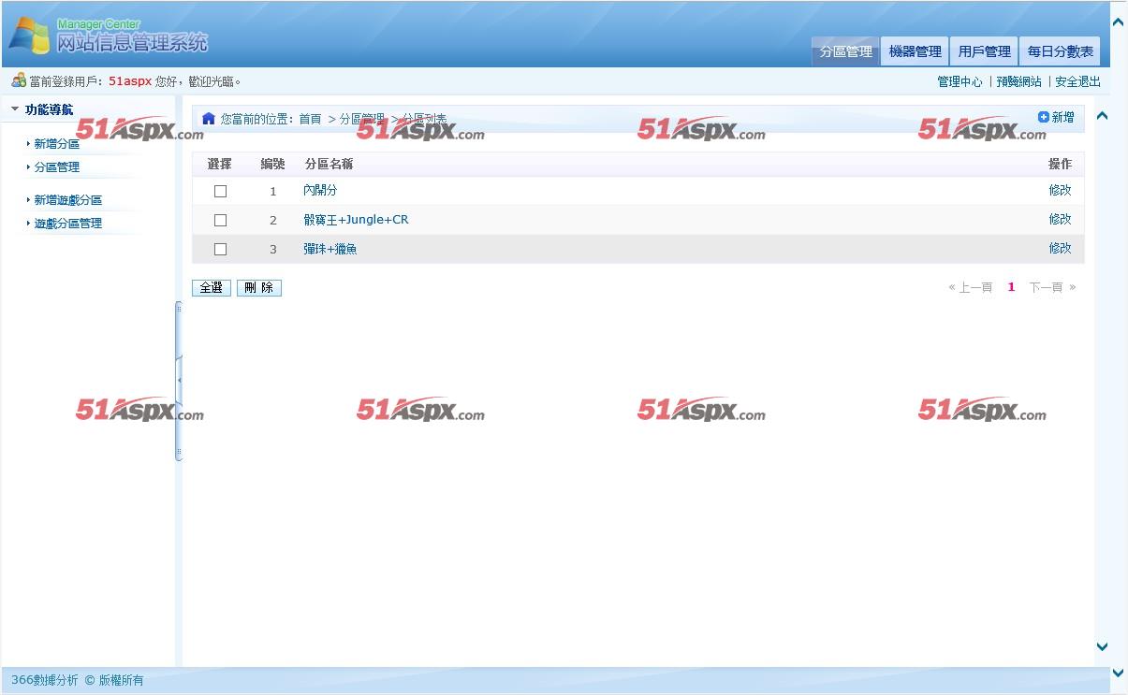Open 分區管理 in the sidebar
Screen dimensions: 1128x695
coord(57,167)
